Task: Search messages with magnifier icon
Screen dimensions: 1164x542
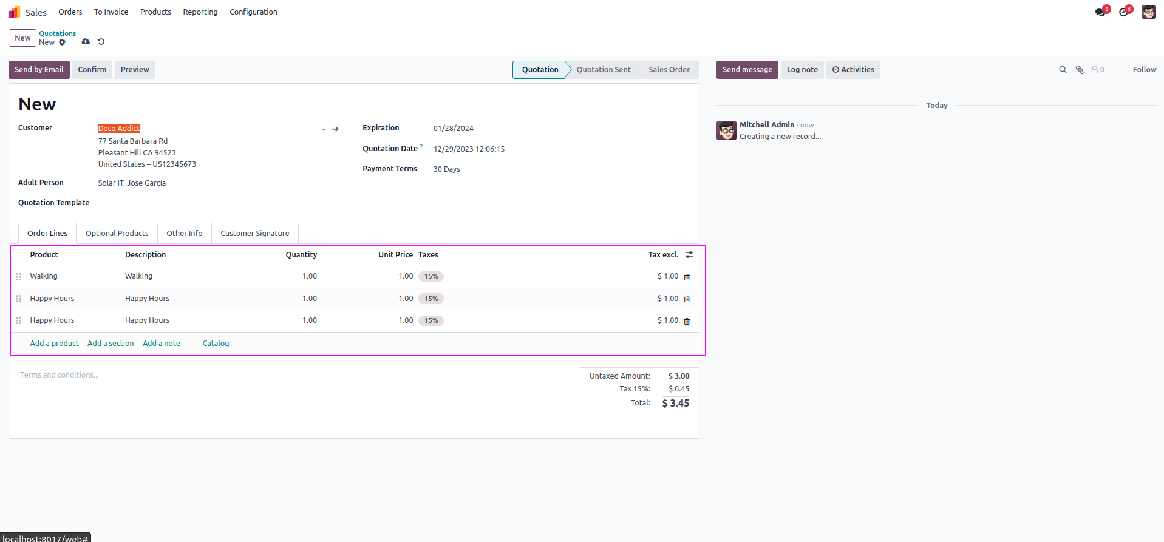Action: pyautogui.click(x=1063, y=70)
